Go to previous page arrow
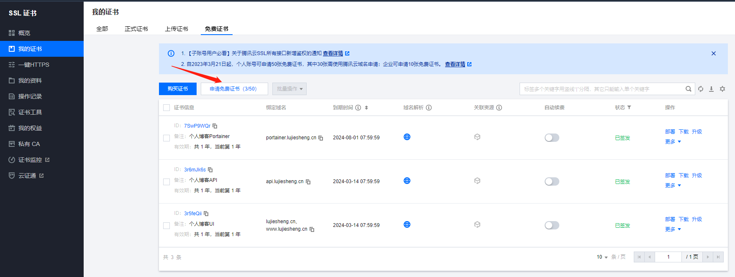 point(650,257)
